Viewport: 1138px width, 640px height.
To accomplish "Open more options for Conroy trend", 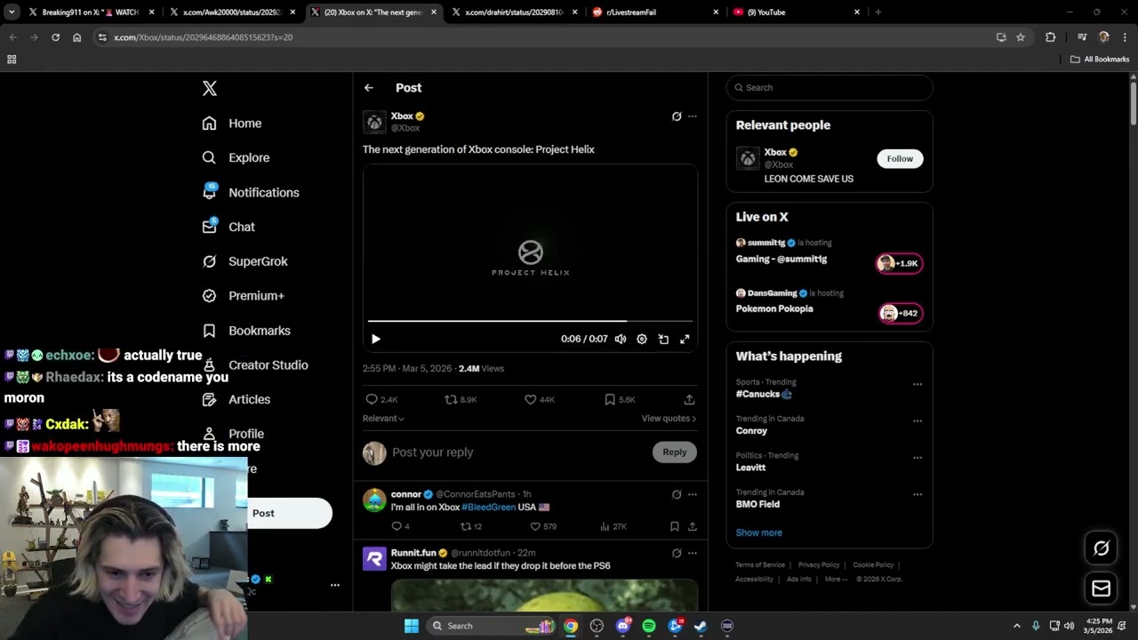I will pyautogui.click(x=918, y=421).
